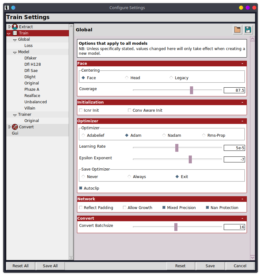Collapse the Network section with minus icon
This screenshot has height=276, width=261.
pos(242,199)
